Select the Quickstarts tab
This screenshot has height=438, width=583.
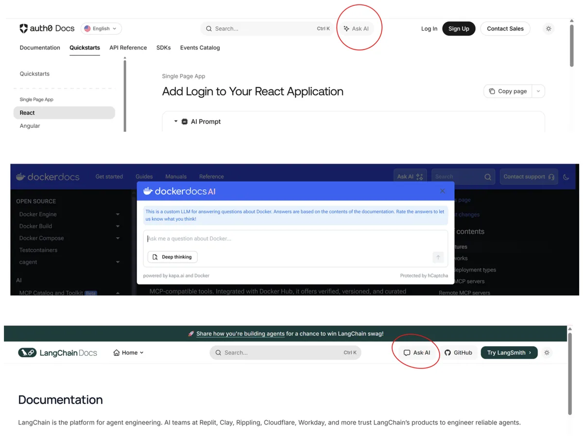(85, 48)
